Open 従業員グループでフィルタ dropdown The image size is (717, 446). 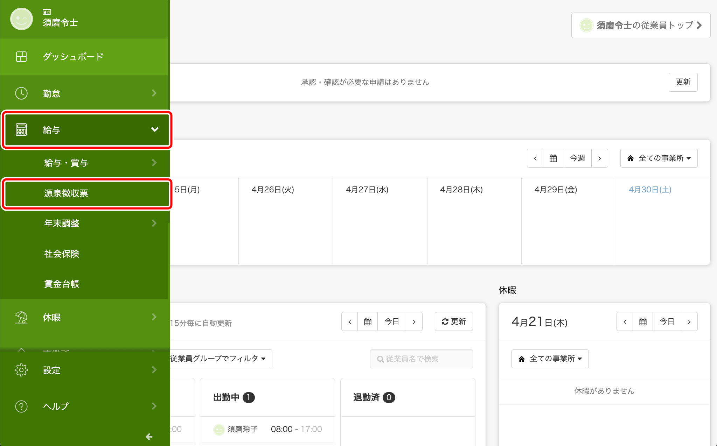tap(221, 359)
